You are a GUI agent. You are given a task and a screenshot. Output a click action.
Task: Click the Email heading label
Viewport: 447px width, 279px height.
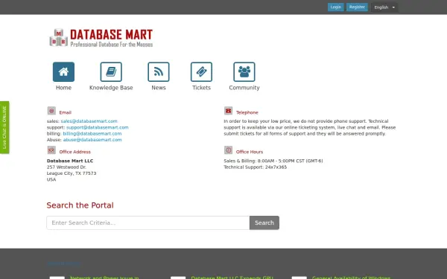66,112
